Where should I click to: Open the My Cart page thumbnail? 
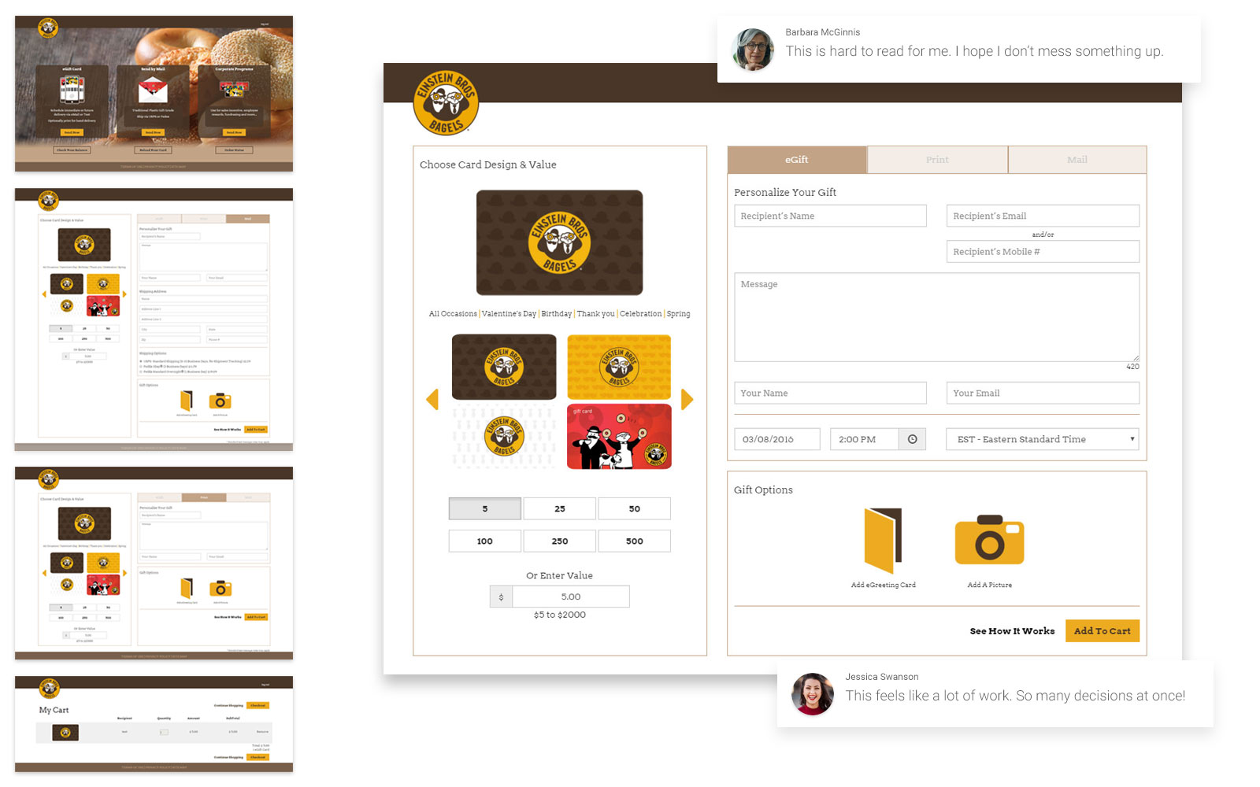click(x=154, y=724)
